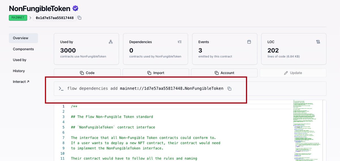Copy the flow dependencies add command
Viewport: 340px width, 161px height.
click(x=229, y=89)
